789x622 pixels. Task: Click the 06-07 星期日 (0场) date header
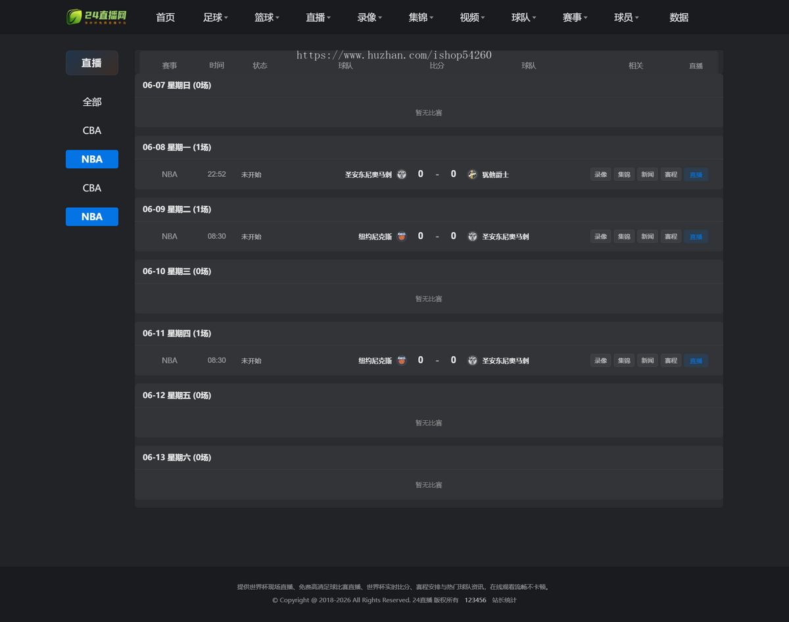click(177, 85)
